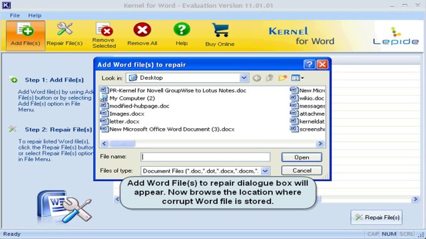Click the dialog help question mark button
The height and width of the screenshot is (239, 426).
tap(309, 64)
